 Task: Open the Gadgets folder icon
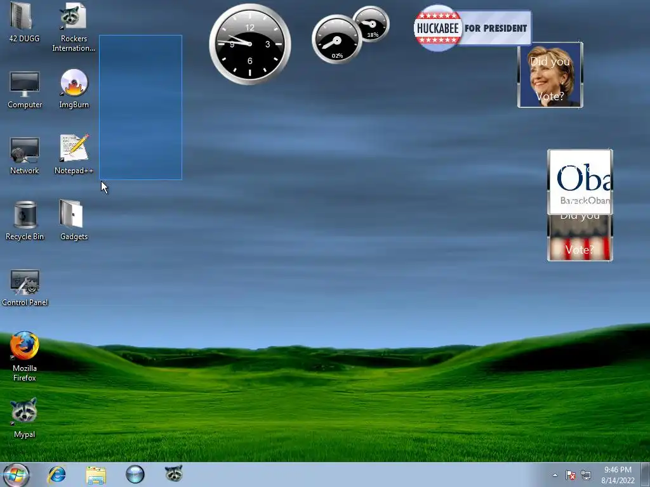tap(71, 214)
